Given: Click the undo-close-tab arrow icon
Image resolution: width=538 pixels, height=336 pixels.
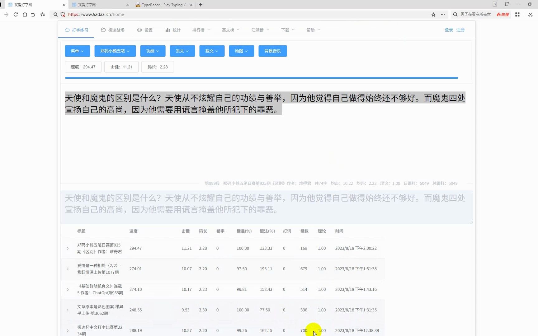Looking at the screenshot, I should (x=33, y=14).
